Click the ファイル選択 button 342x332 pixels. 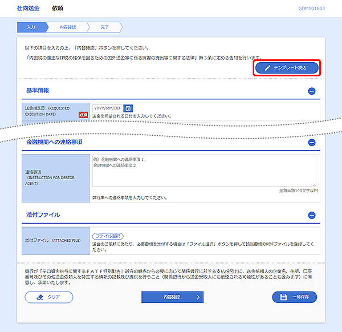coord(108,236)
